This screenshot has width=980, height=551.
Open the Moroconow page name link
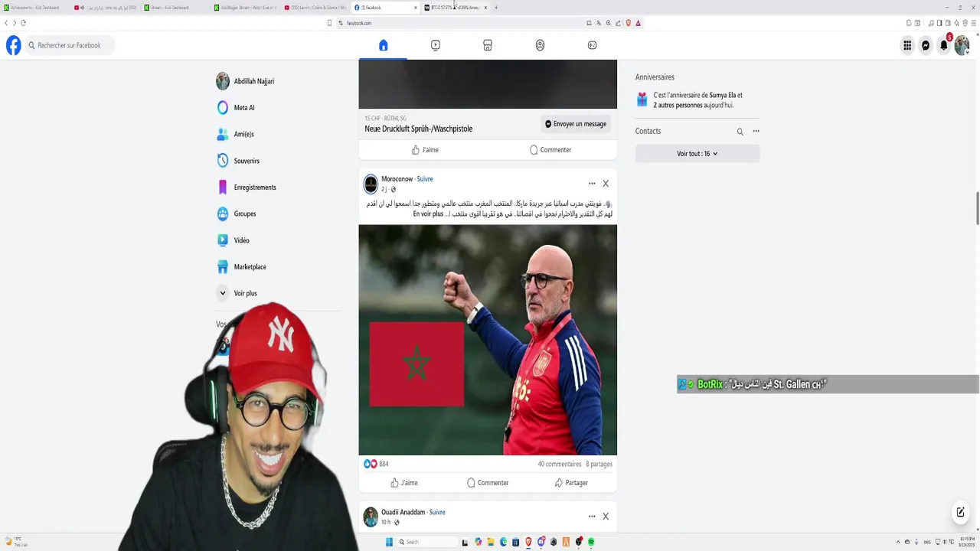[x=397, y=179]
